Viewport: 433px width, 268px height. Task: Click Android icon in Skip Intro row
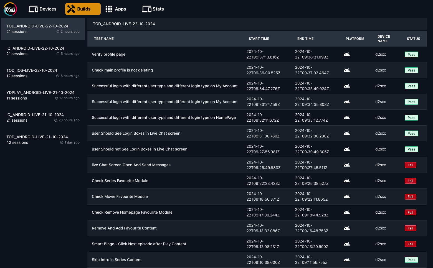click(x=347, y=260)
